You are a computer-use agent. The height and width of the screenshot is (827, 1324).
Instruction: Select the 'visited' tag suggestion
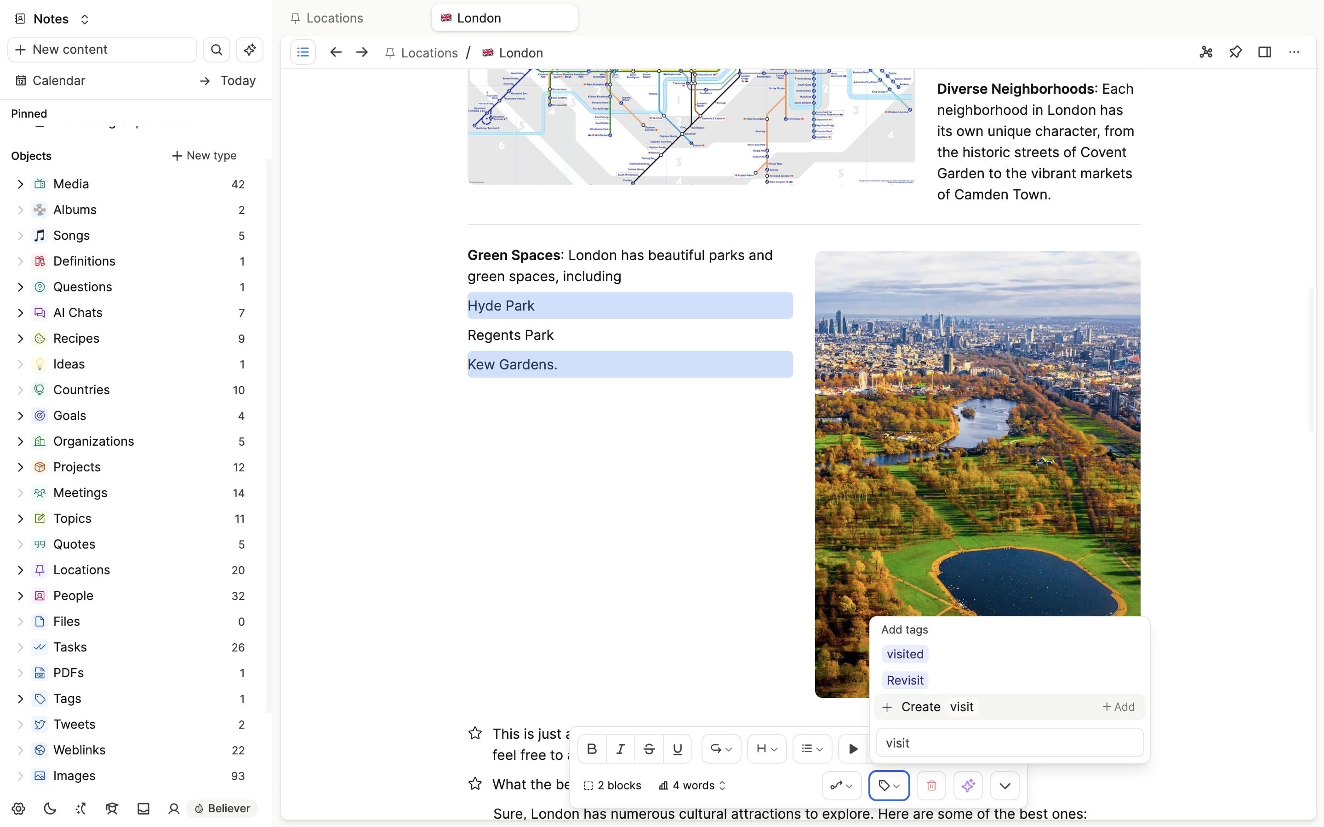905,654
